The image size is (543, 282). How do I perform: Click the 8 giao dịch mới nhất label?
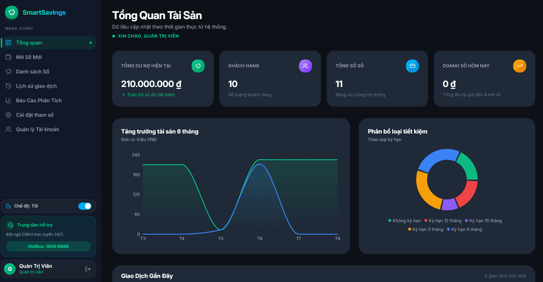(x=505, y=276)
